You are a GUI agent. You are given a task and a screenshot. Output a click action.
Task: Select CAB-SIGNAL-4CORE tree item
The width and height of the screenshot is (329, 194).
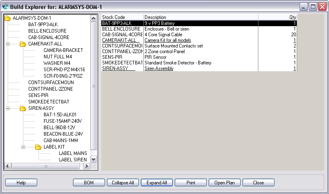[x=49, y=37]
